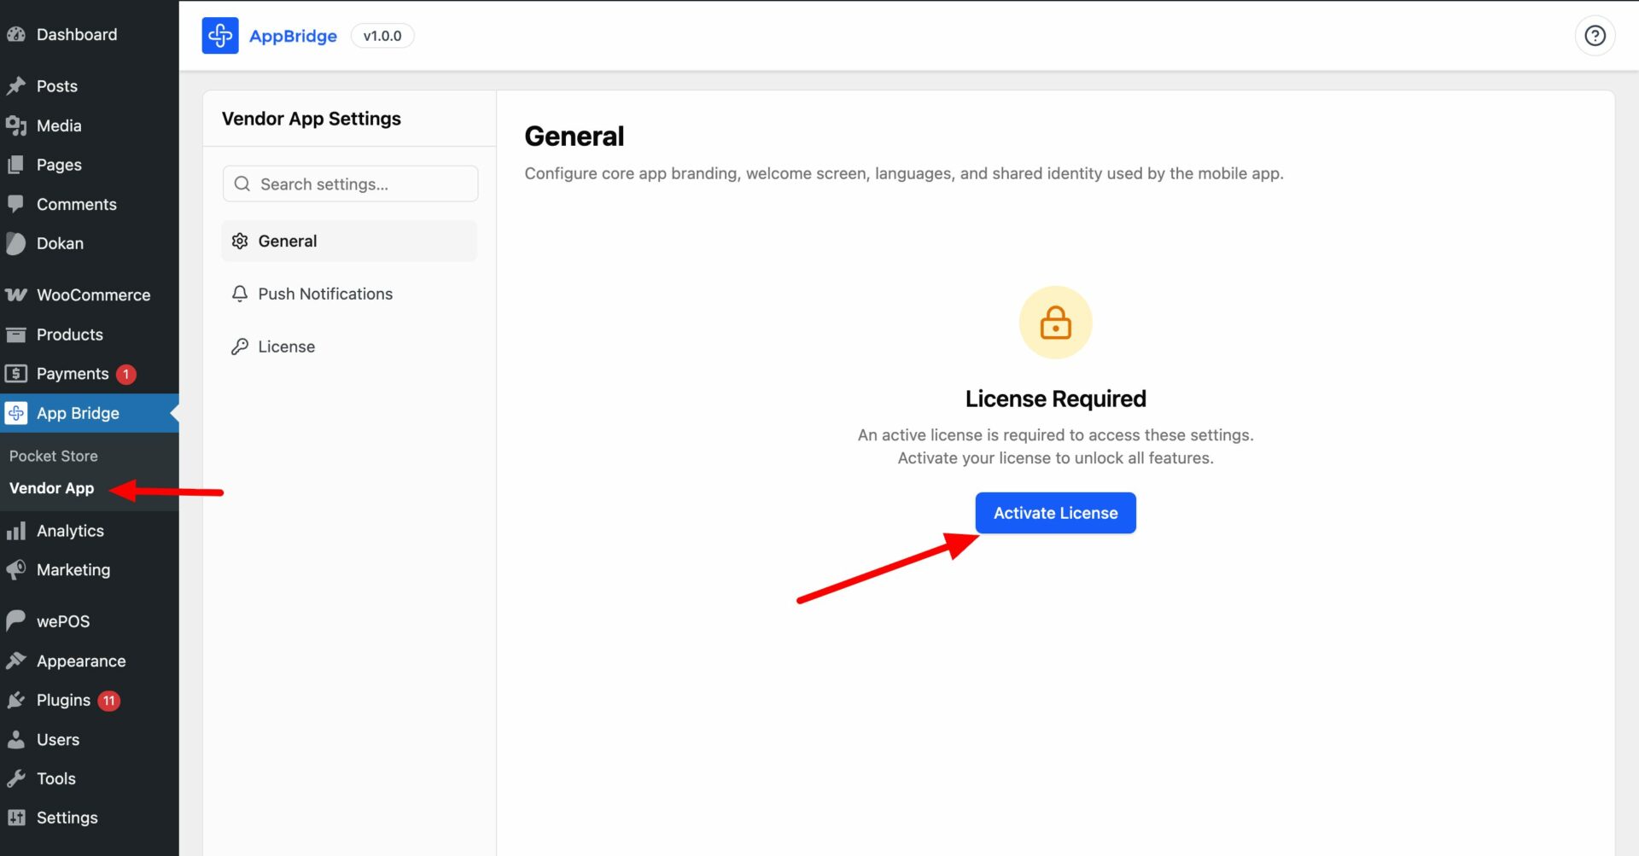Image resolution: width=1639 pixels, height=856 pixels.
Task: Open Pocket Store submenu item
Action: [x=54, y=457]
